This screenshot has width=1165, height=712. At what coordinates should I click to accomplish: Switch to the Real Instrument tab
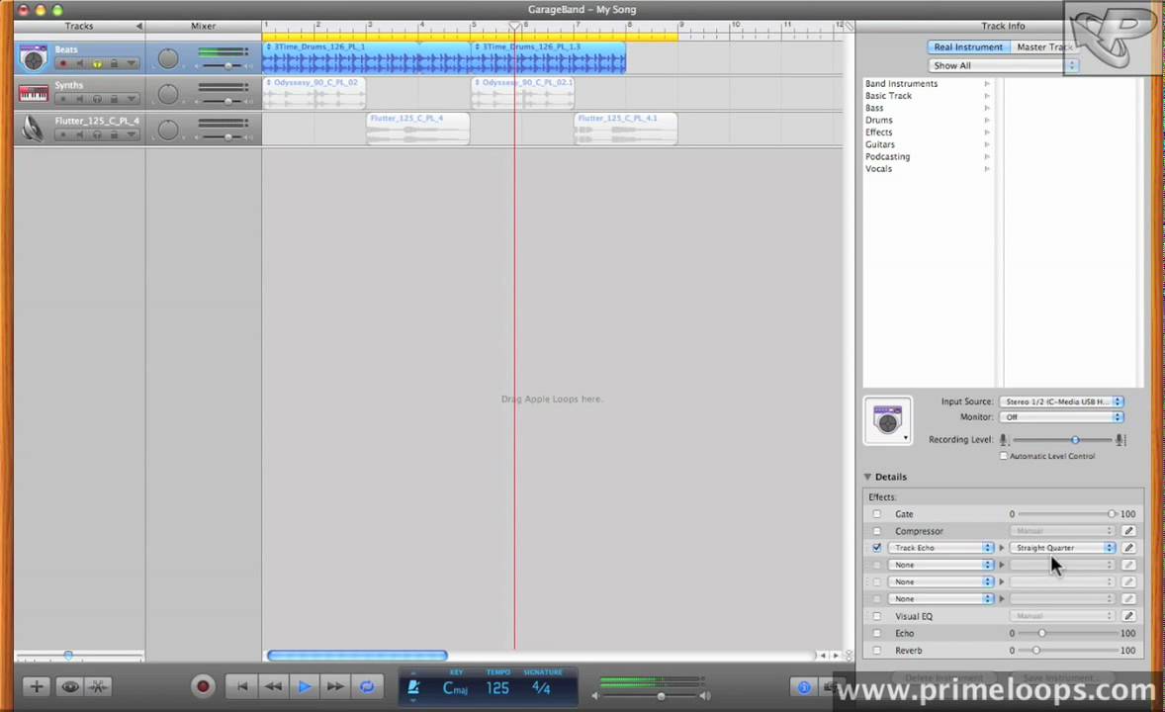tap(968, 46)
